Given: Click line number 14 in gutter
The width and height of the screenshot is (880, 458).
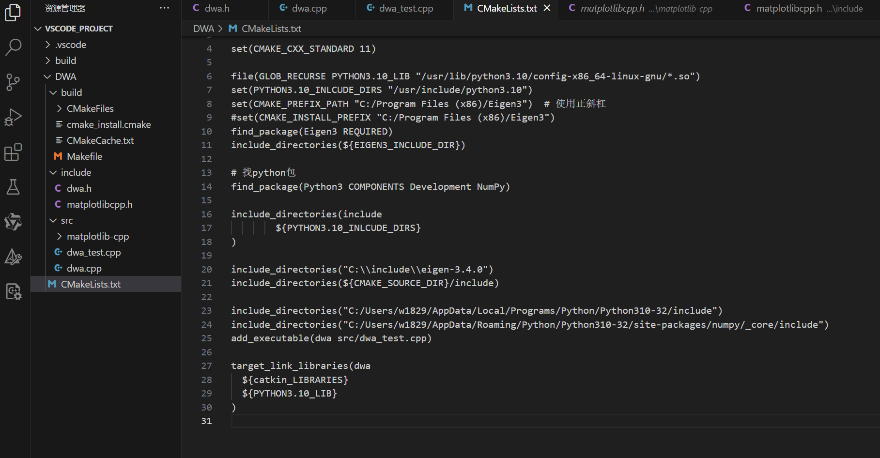Looking at the screenshot, I should click(x=206, y=186).
